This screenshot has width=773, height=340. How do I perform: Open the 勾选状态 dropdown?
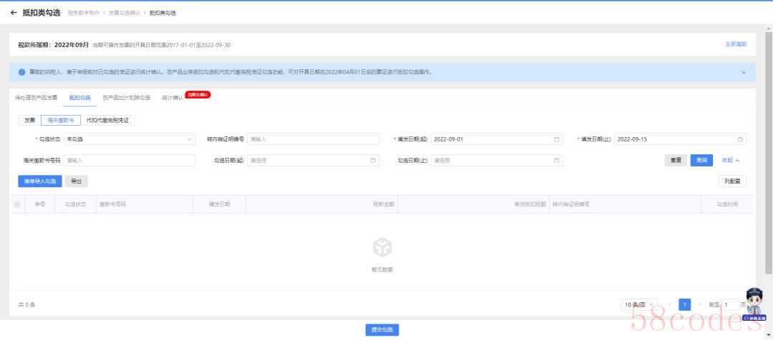point(130,139)
